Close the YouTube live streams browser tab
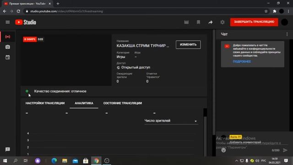The width and height of the screenshot is (293, 165). (x=50, y=4)
